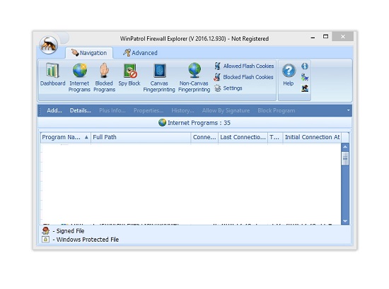The height and width of the screenshot is (289, 389).
Task: Sort by Conne... column header
Action: 204,137
